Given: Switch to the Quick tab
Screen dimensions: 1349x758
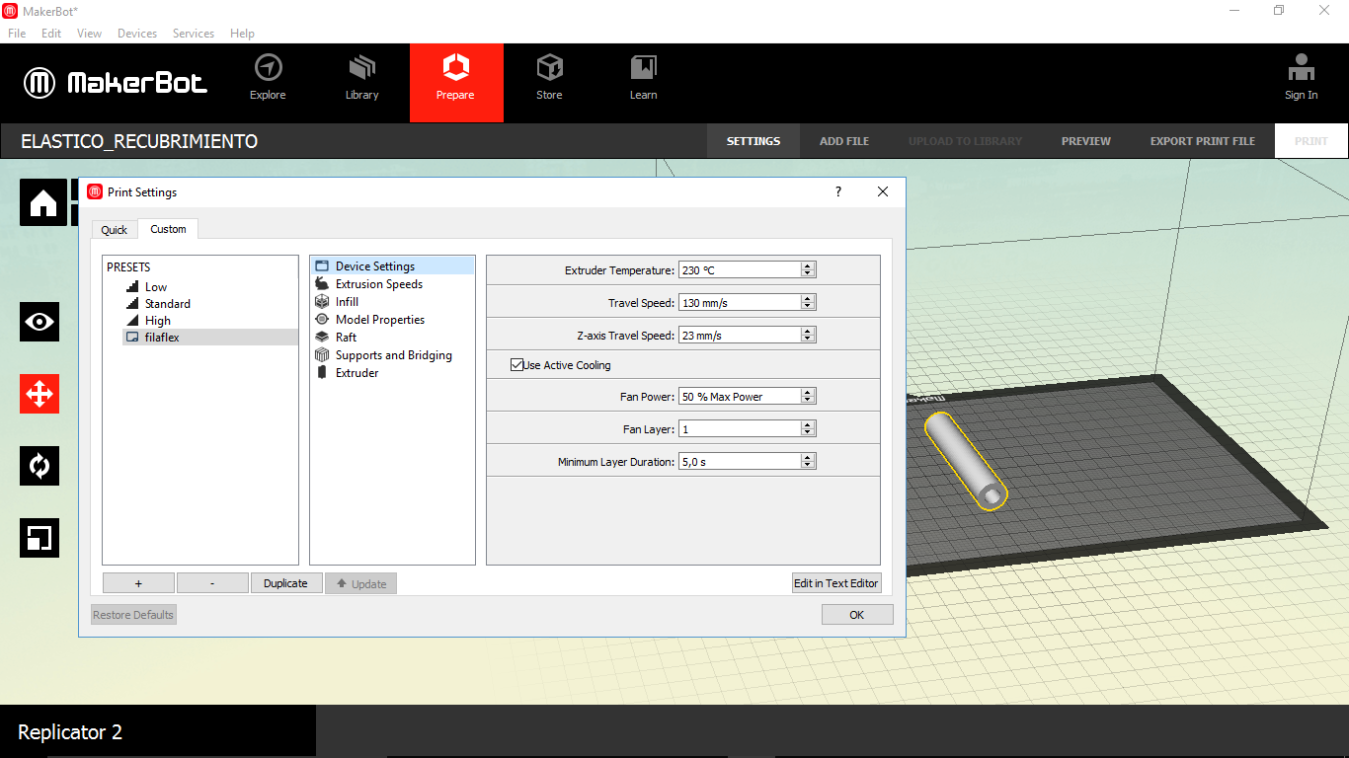Looking at the screenshot, I should point(115,229).
